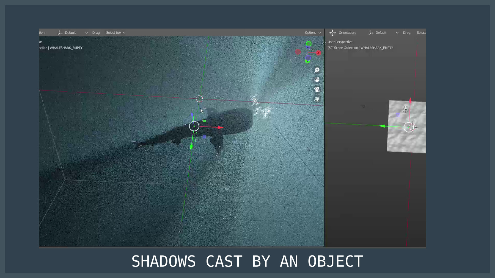Screen dimensions: 495x278
Task: Open the Select Box drag mode dropdown
Action: tap(115, 32)
